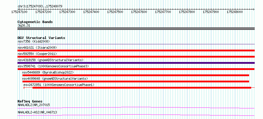
Task: Select the red esv3598741 variant bar
Action: (136, 69)
